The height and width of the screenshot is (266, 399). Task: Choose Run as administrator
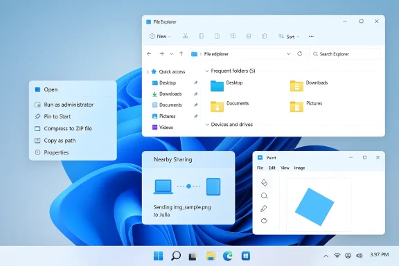point(73,105)
